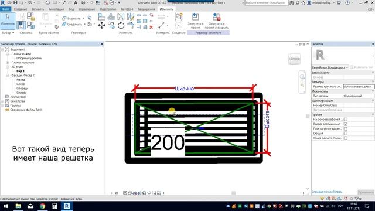
Task: Click the shopping cart icon in title bar
Action: pyautogui.click(x=339, y=2)
